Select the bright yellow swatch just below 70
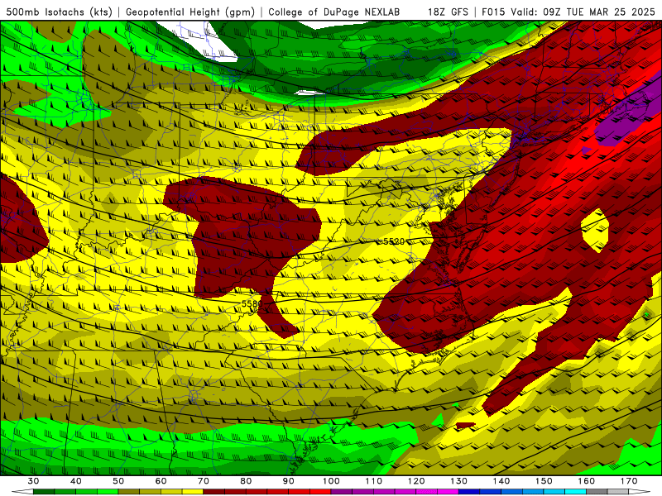 pyautogui.click(x=193, y=492)
